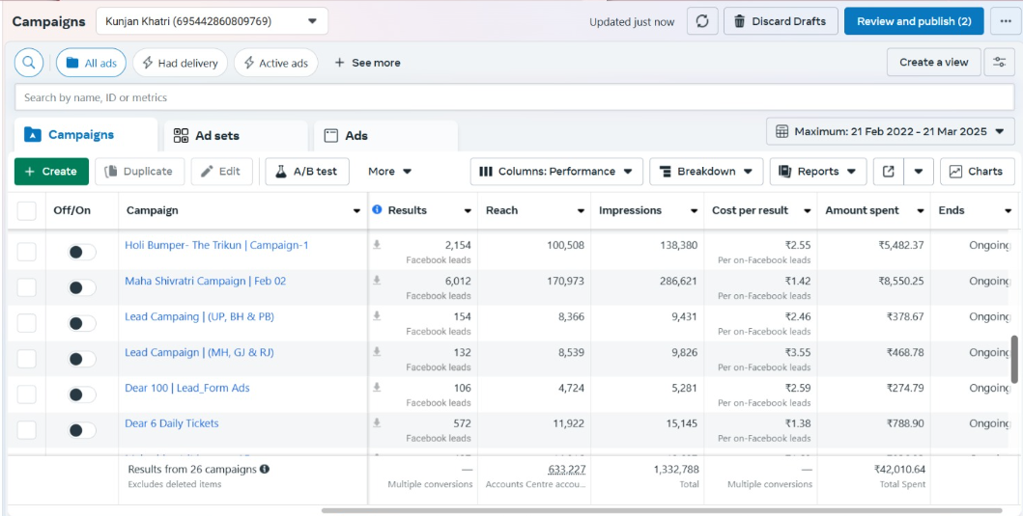
Task: Toggle the Dear 6 Daily Tickets switch
Action: click(82, 430)
